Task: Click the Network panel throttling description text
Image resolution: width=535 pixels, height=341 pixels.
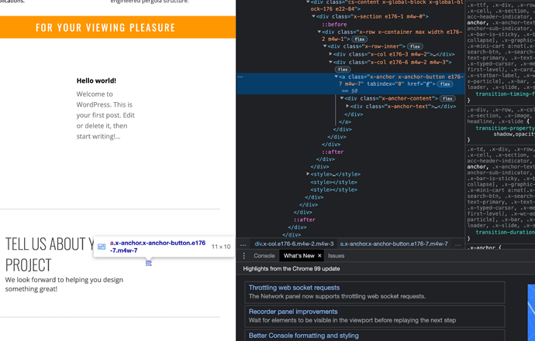Action: pos(337,296)
